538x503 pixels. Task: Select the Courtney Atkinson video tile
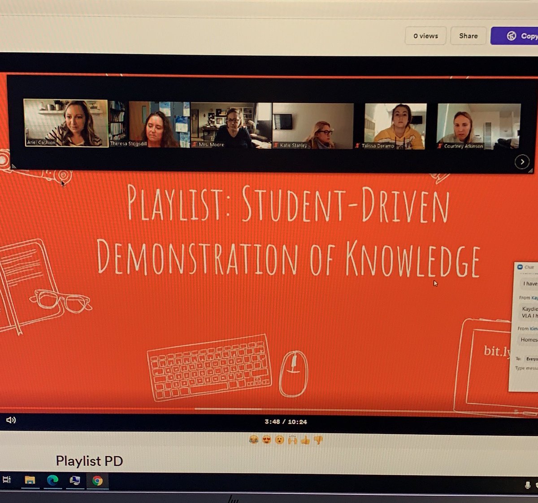coord(478,126)
